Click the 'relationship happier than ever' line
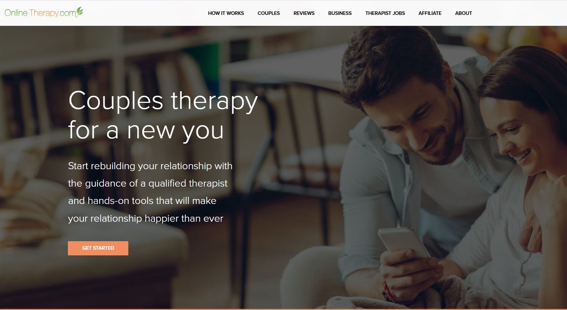The width and height of the screenshot is (567, 310). (x=145, y=218)
